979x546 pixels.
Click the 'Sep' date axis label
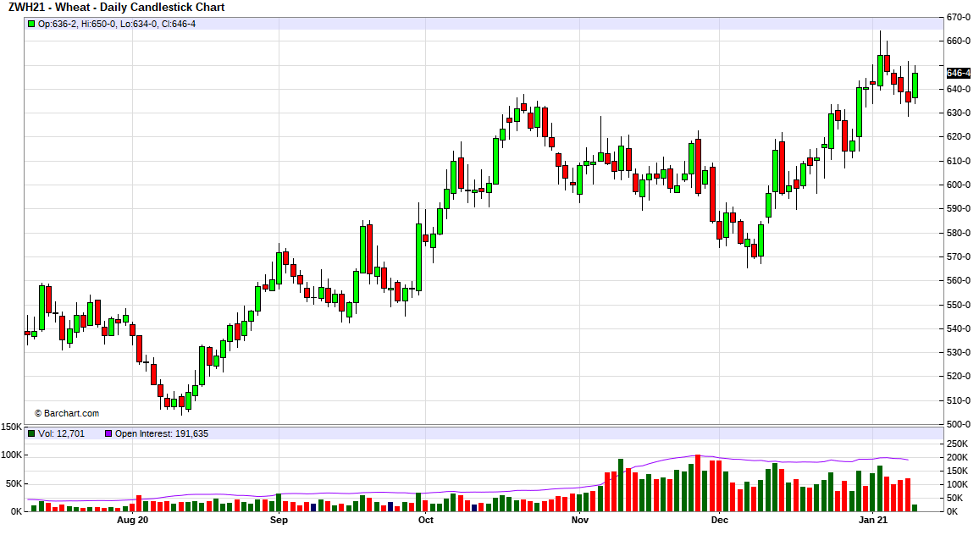point(279,520)
